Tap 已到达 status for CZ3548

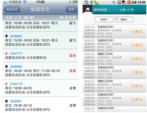pos(137,86)
